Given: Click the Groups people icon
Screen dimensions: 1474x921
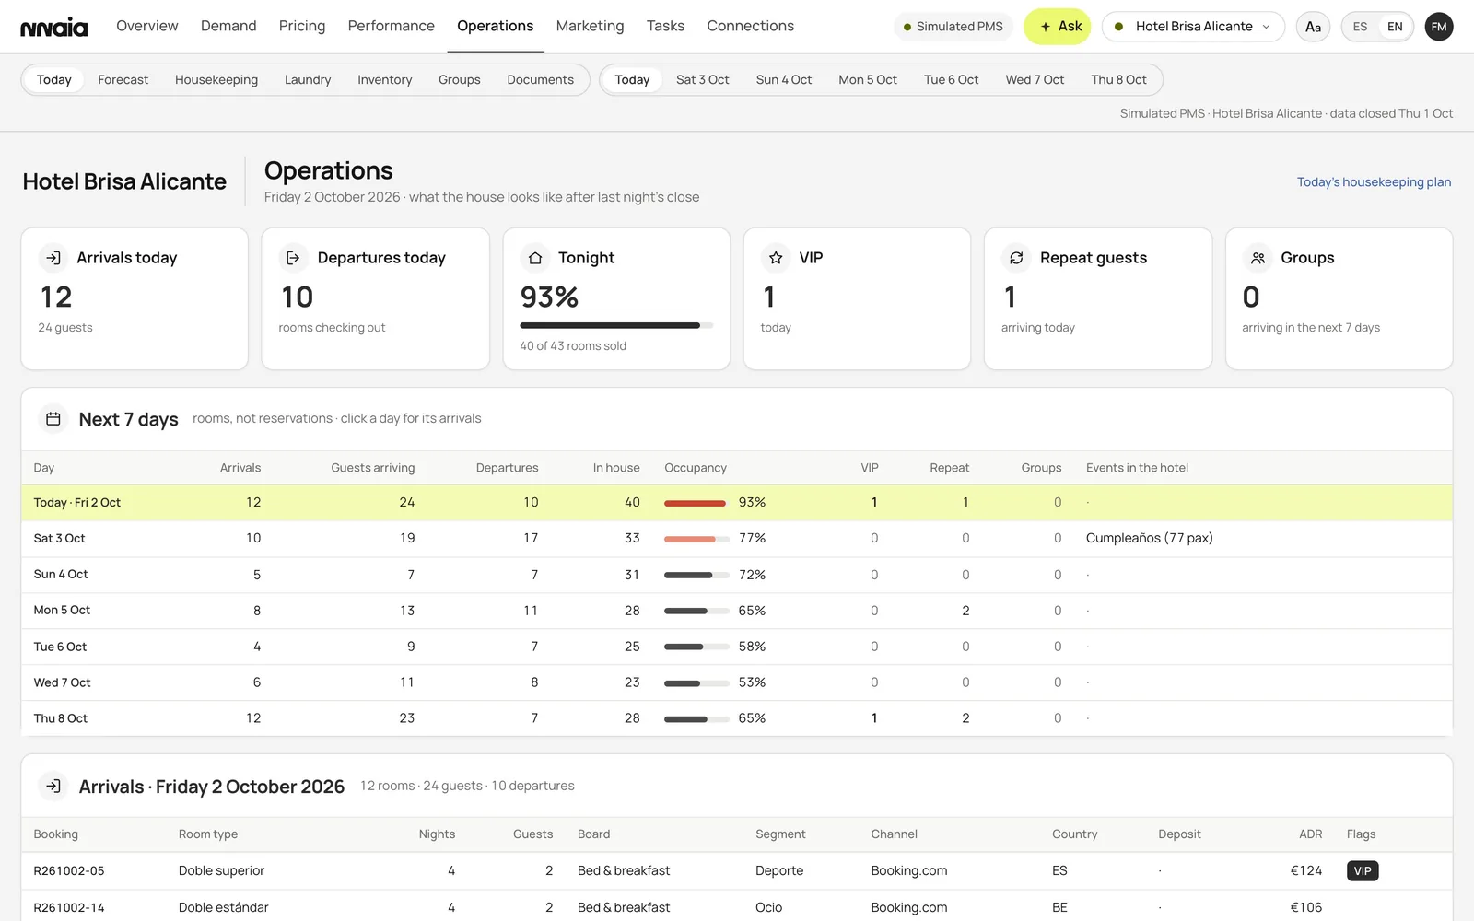Looking at the screenshot, I should point(1258,258).
